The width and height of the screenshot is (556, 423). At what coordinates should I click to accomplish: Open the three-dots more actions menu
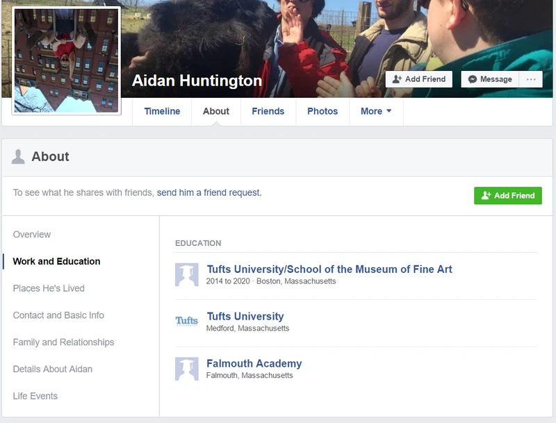tap(531, 79)
